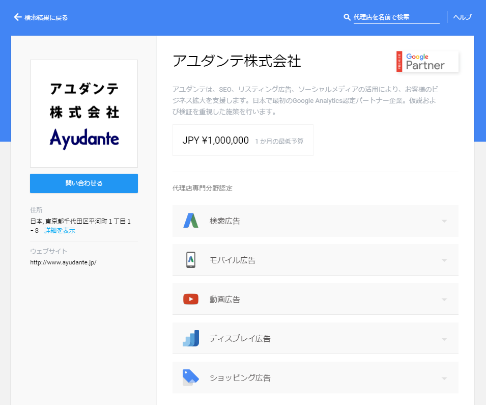Screen dimensions: 486x405
Task: Select the ショッピング広告 label text
Action: coord(240,377)
